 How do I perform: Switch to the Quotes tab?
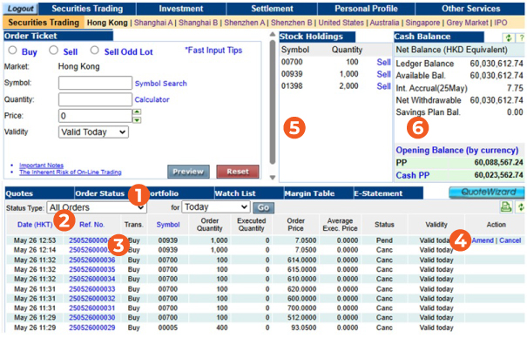39,193
